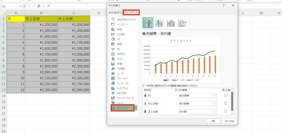Click cell with ¥1,200,000
Viewport: 282px width, 133px height.
(x=41, y=25)
